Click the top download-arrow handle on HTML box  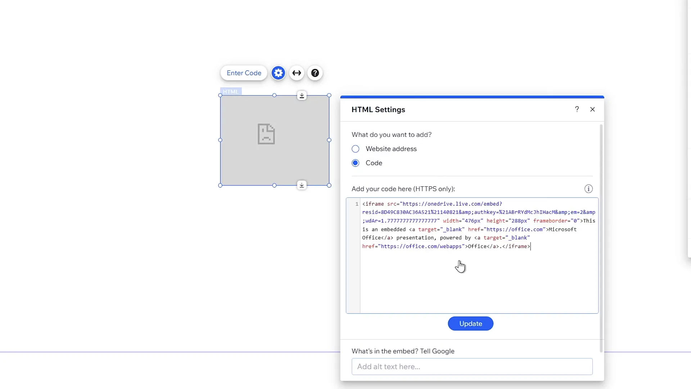[302, 95]
